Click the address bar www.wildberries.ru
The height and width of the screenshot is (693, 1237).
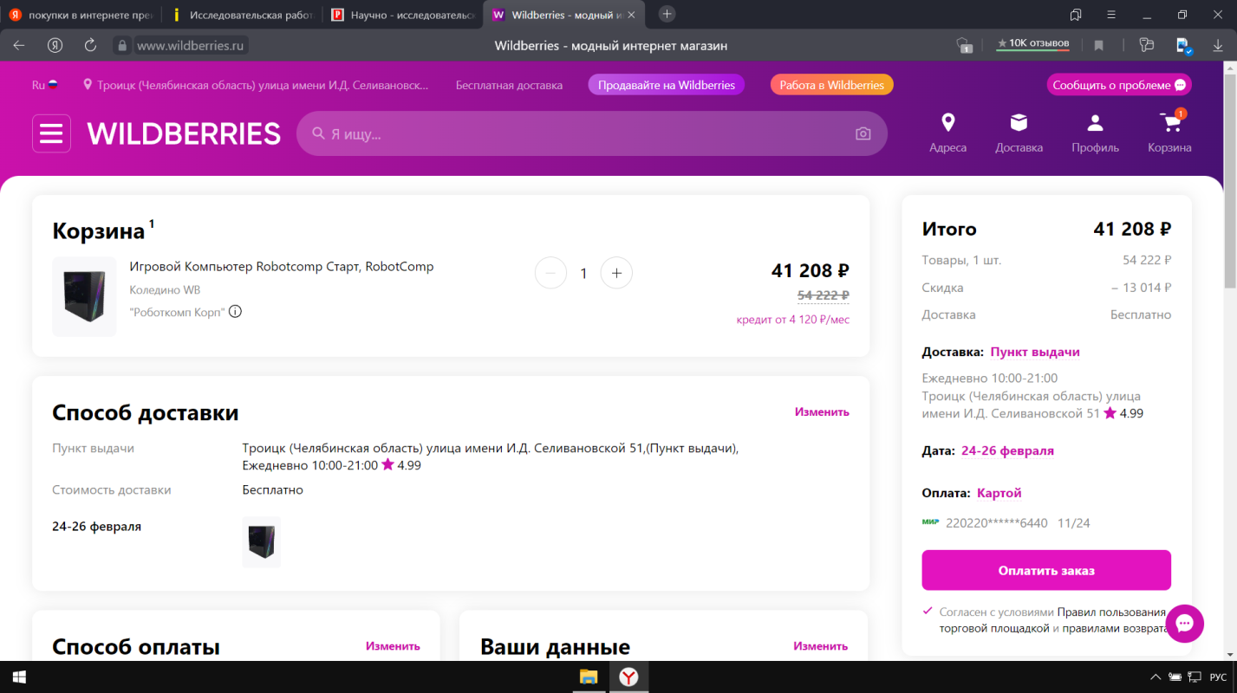click(x=191, y=45)
